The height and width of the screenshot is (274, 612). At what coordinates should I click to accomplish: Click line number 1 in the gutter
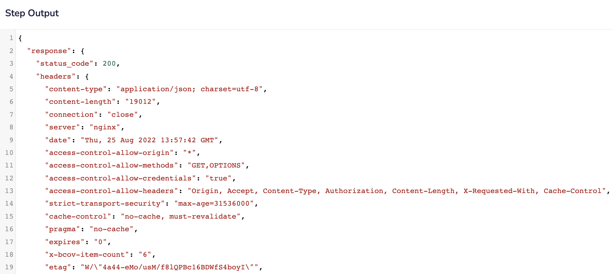tap(11, 38)
